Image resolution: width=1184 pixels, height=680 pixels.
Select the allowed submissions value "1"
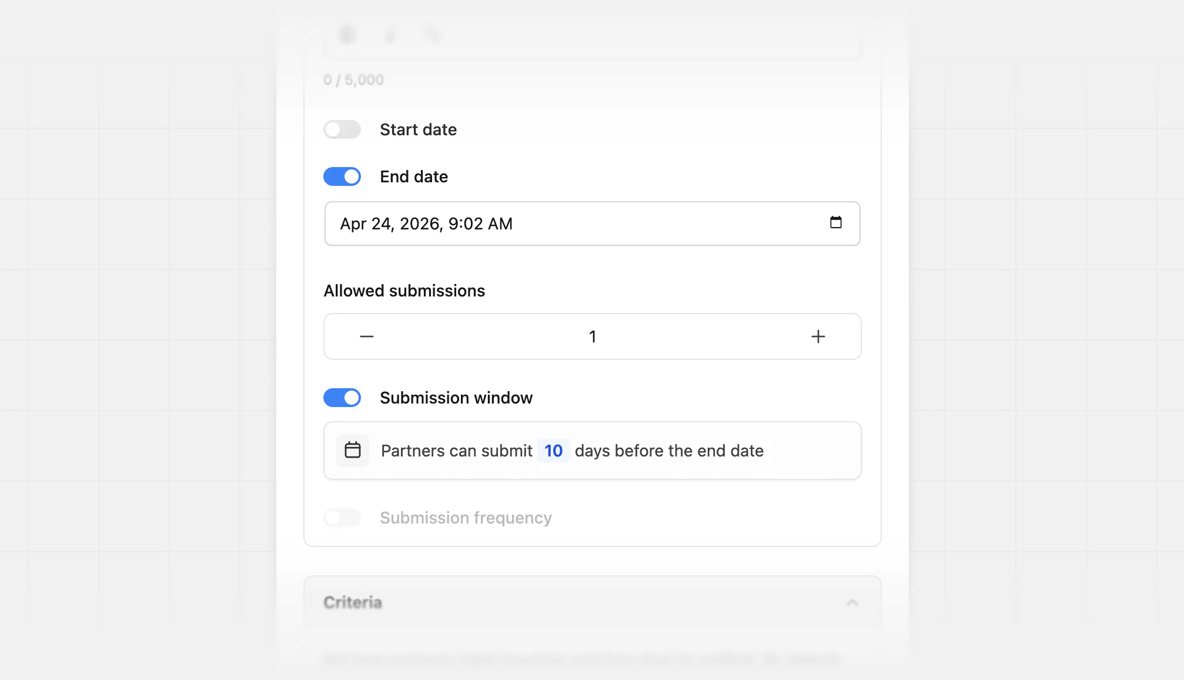(592, 336)
